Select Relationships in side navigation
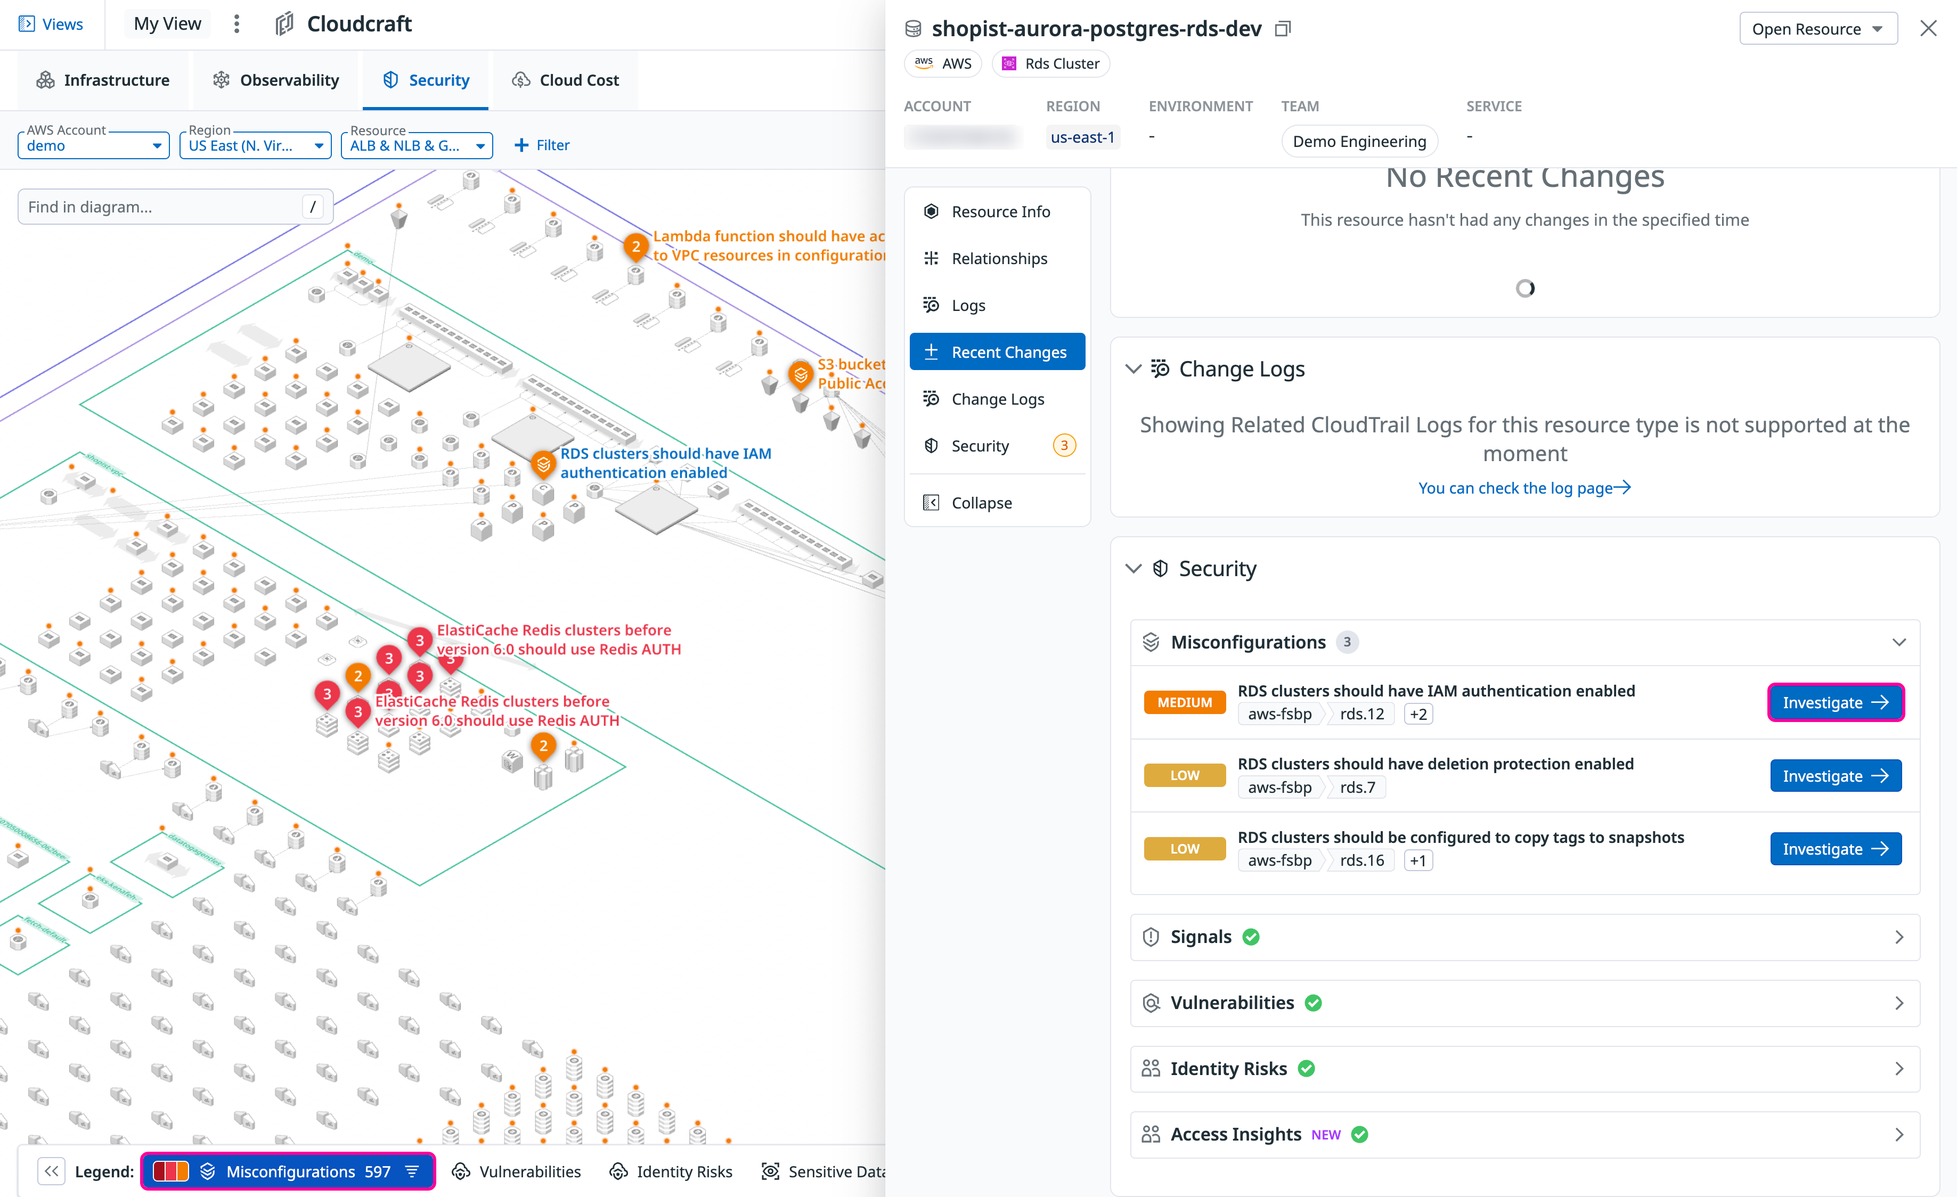Screen dimensions: 1957x1197 (997, 258)
